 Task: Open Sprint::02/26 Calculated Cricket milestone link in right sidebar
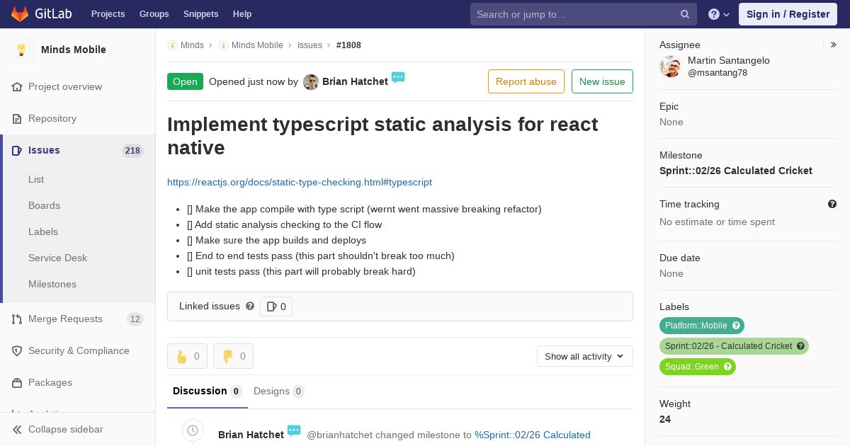(736, 171)
